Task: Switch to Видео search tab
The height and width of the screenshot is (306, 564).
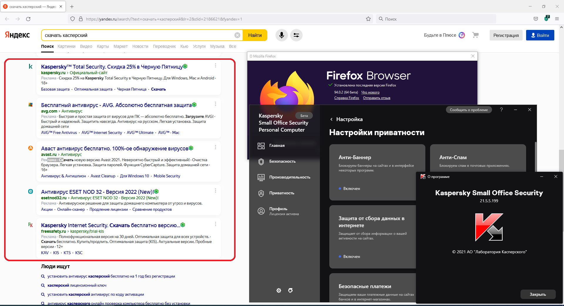Action: (x=86, y=46)
